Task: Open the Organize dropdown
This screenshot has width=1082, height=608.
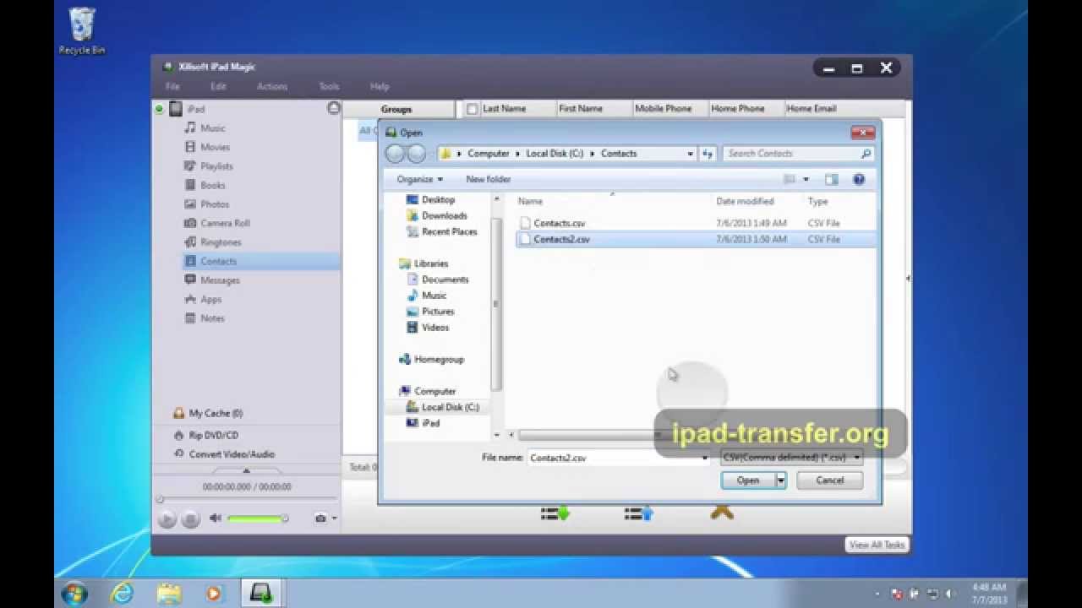Action: (x=420, y=179)
